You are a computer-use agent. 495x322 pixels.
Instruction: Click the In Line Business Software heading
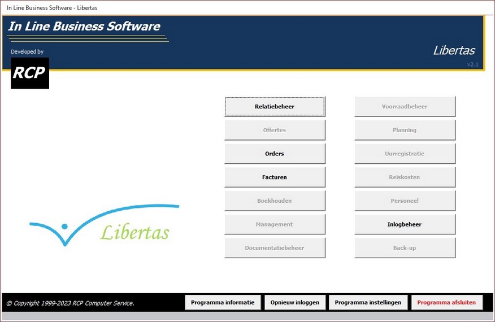pyautogui.click(x=84, y=26)
